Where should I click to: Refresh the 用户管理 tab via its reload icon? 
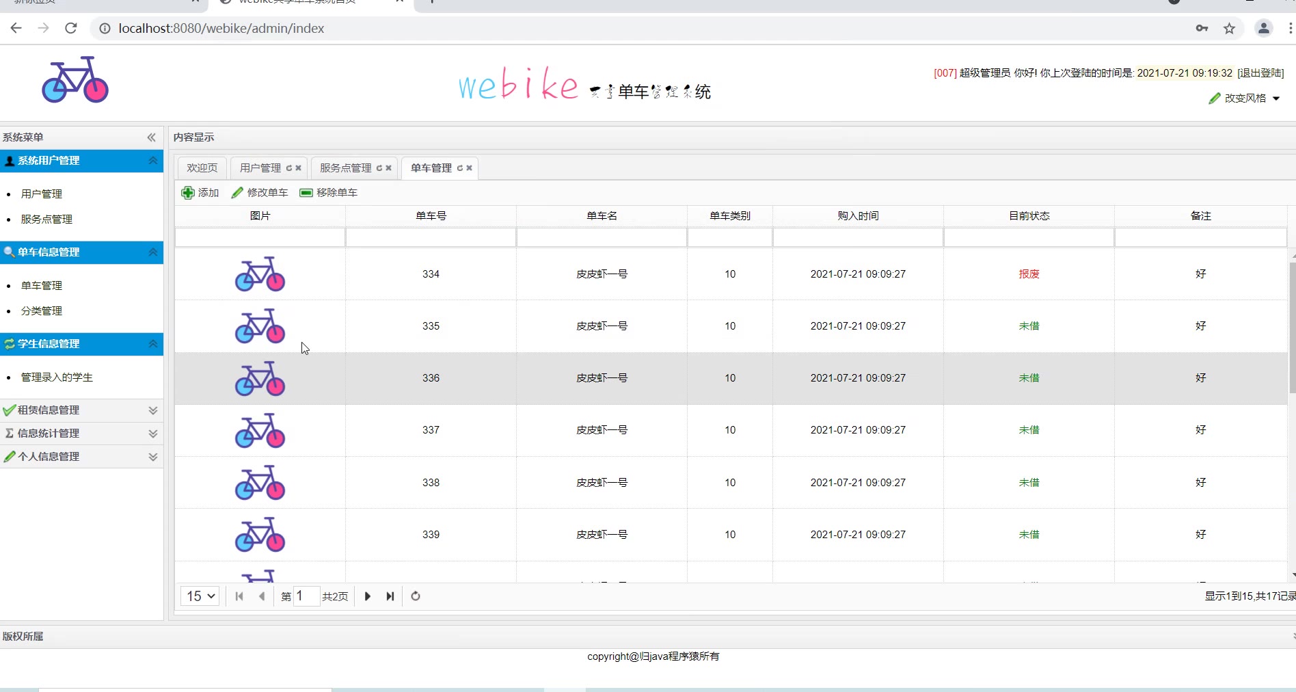[289, 168]
